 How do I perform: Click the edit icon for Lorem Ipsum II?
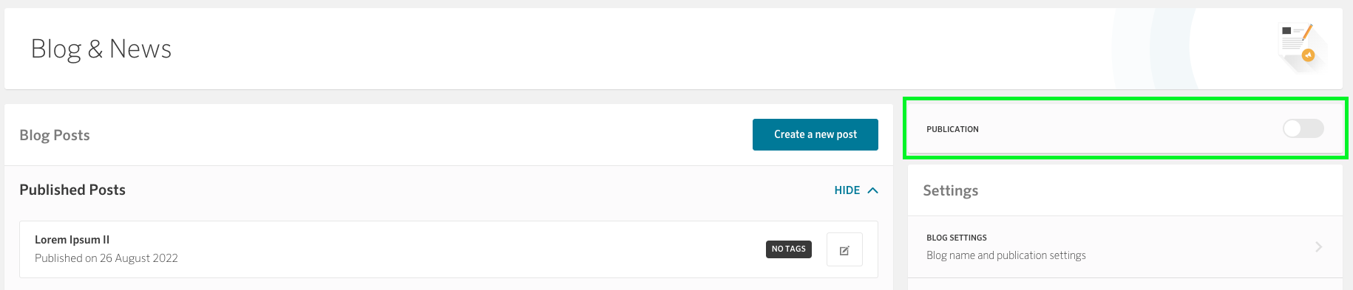844,250
